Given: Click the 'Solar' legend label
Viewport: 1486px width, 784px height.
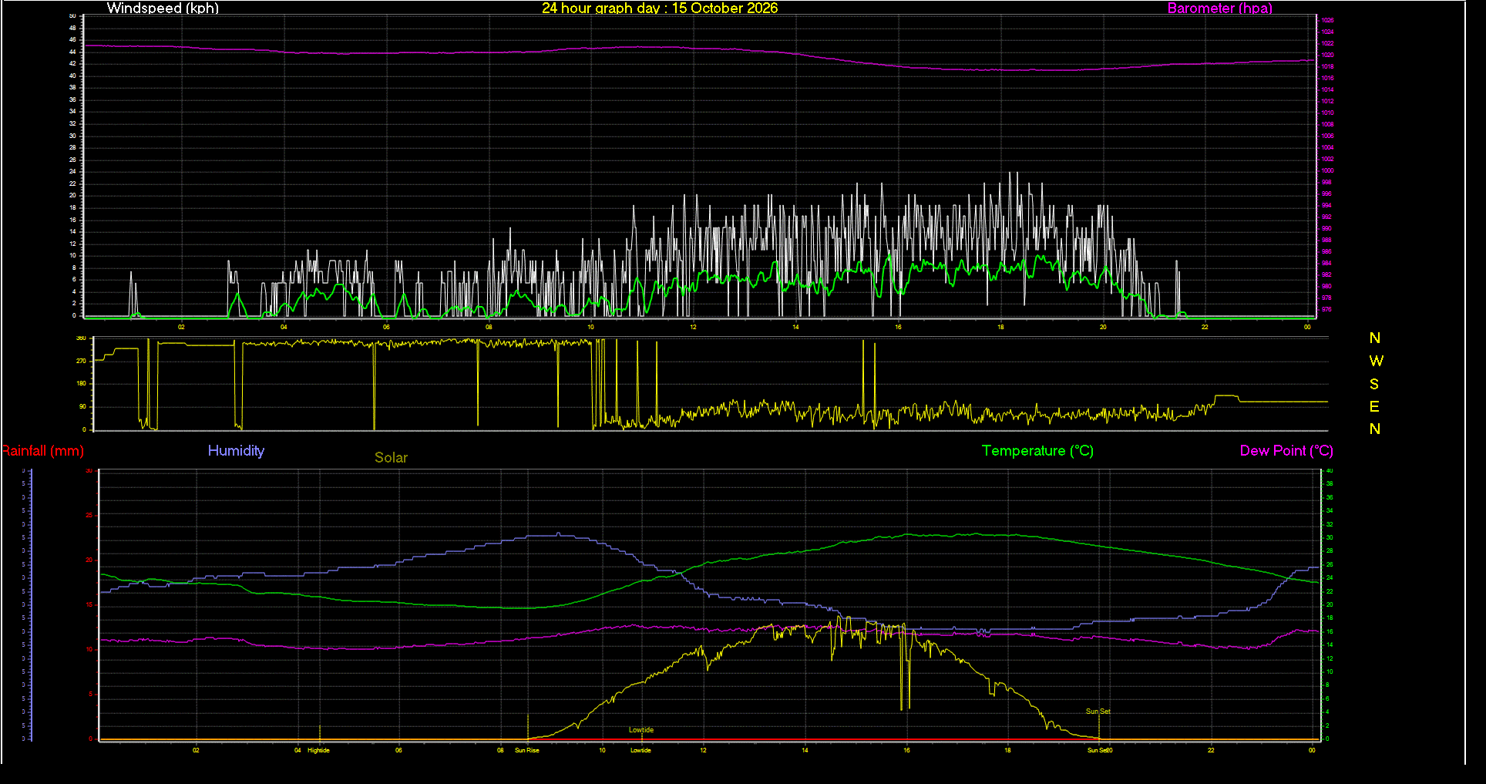Looking at the screenshot, I should pos(391,458).
